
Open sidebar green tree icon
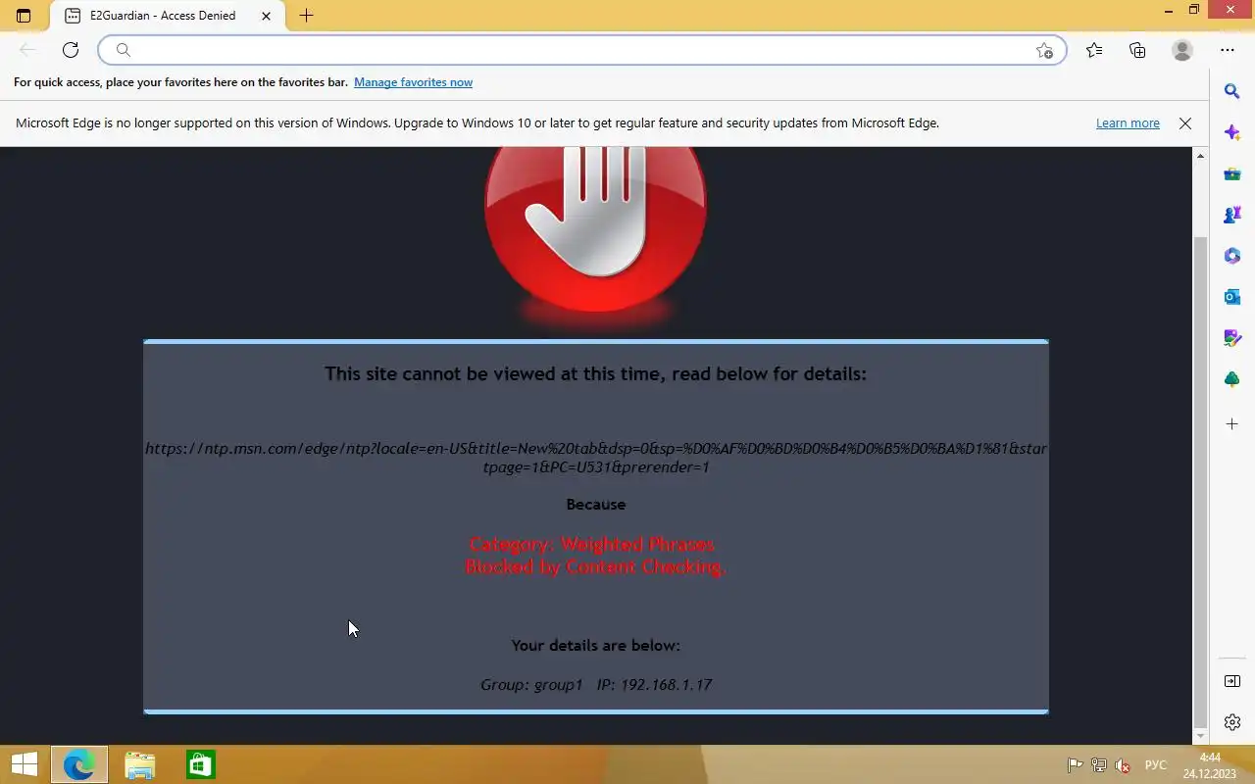coord(1232,379)
